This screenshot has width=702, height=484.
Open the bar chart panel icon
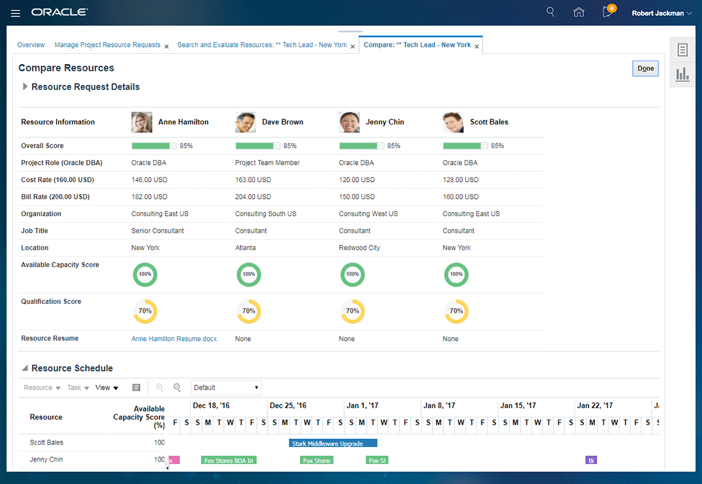[682, 74]
